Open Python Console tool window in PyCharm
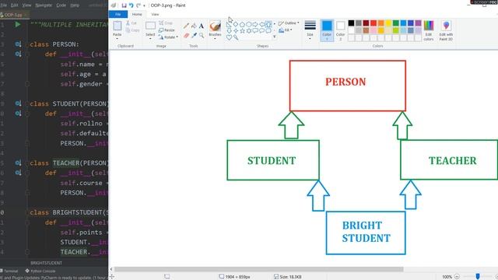This screenshot has height=280, width=498. click(x=40, y=271)
